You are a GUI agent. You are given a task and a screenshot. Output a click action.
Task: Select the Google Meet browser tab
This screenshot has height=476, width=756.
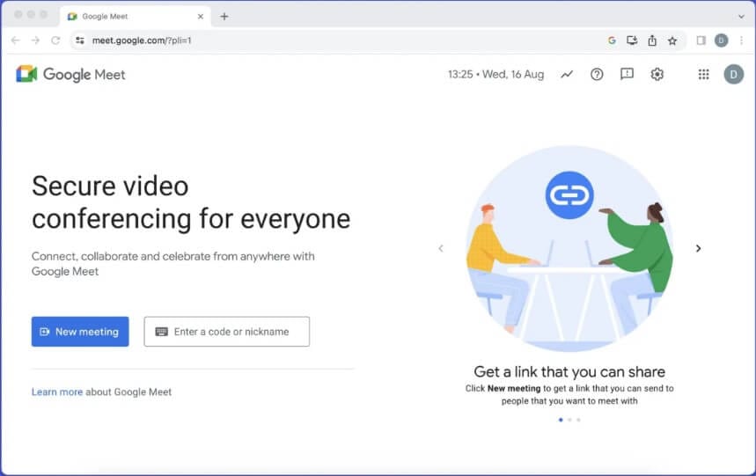tap(136, 17)
